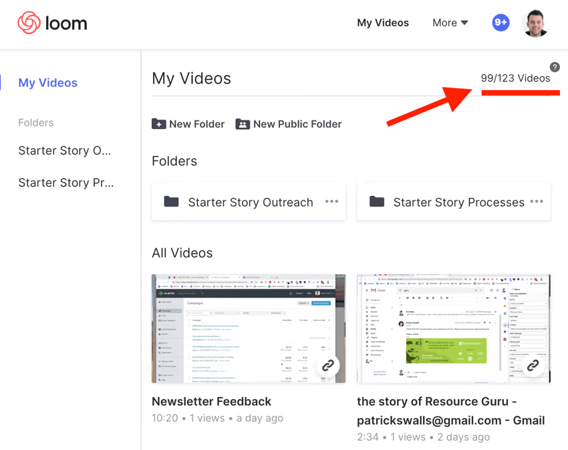568x450 pixels.
Task: Select My Videos in the left sidebar
Action: 48,83
